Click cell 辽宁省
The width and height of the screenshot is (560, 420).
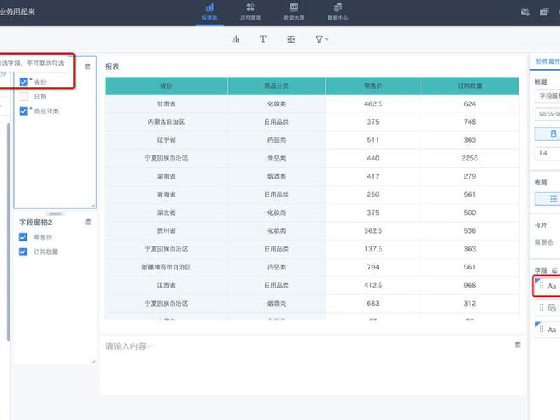pyautogui.click(x=166, y=140)
